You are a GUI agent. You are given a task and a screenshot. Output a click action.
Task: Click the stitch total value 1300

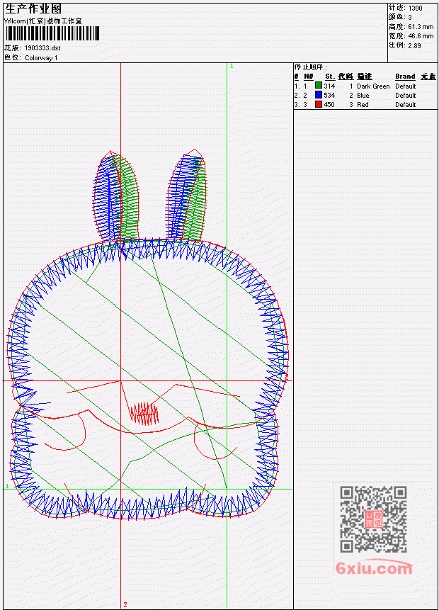tap(416, 9)
